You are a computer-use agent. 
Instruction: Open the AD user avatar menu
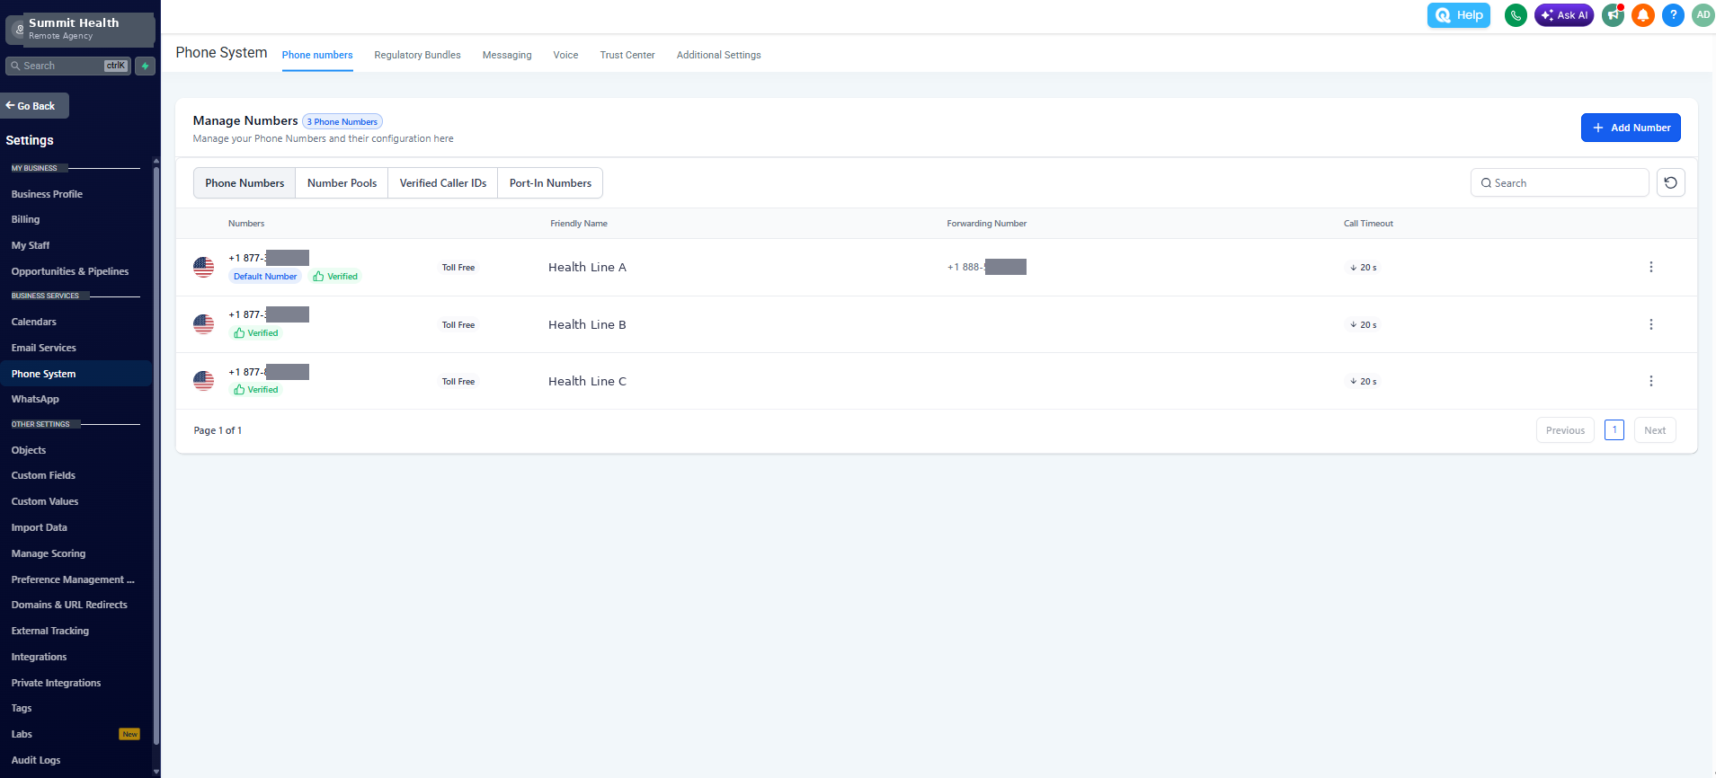(x=1703, y=15)
